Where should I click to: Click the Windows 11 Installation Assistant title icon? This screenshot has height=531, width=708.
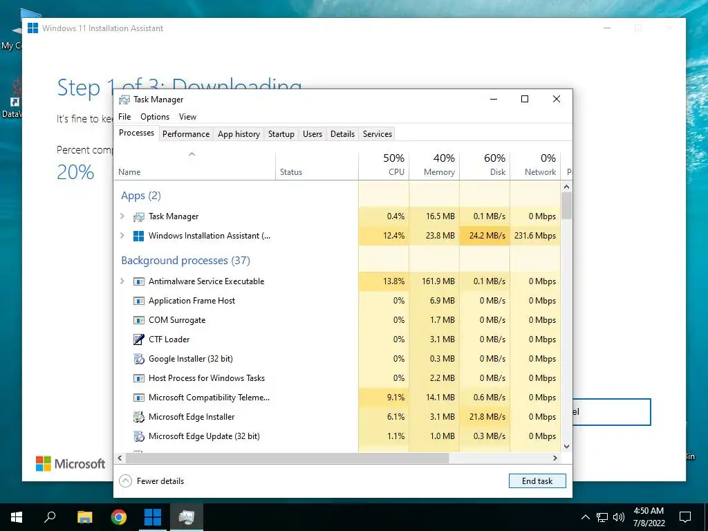click(x=33, y=28)
